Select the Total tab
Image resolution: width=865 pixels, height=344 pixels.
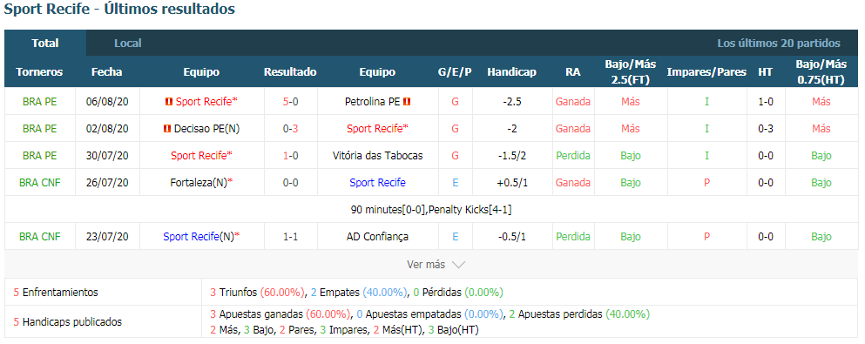coord(45,43)
